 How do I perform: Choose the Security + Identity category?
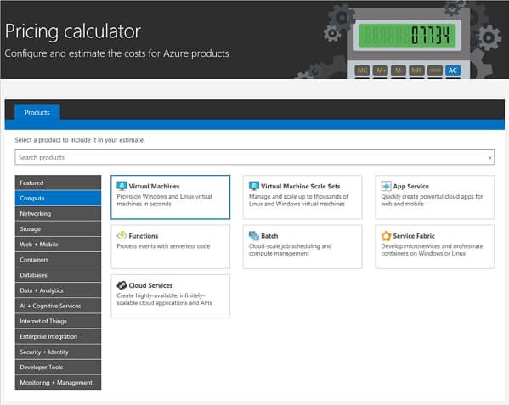tap(58, 352)
